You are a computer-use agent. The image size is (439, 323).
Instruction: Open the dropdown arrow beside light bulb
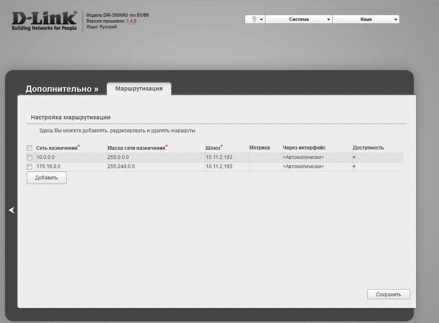pyautogui.click(x=261, y=20)
